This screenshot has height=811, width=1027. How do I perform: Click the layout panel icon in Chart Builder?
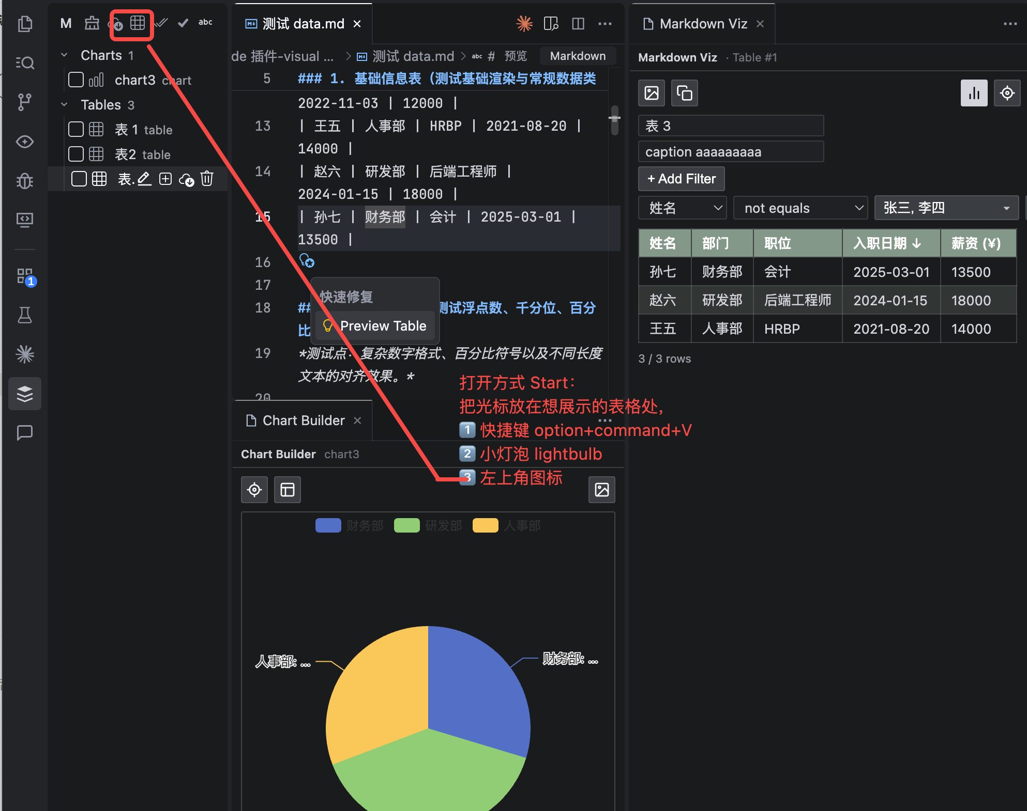[x=288, y=490]
